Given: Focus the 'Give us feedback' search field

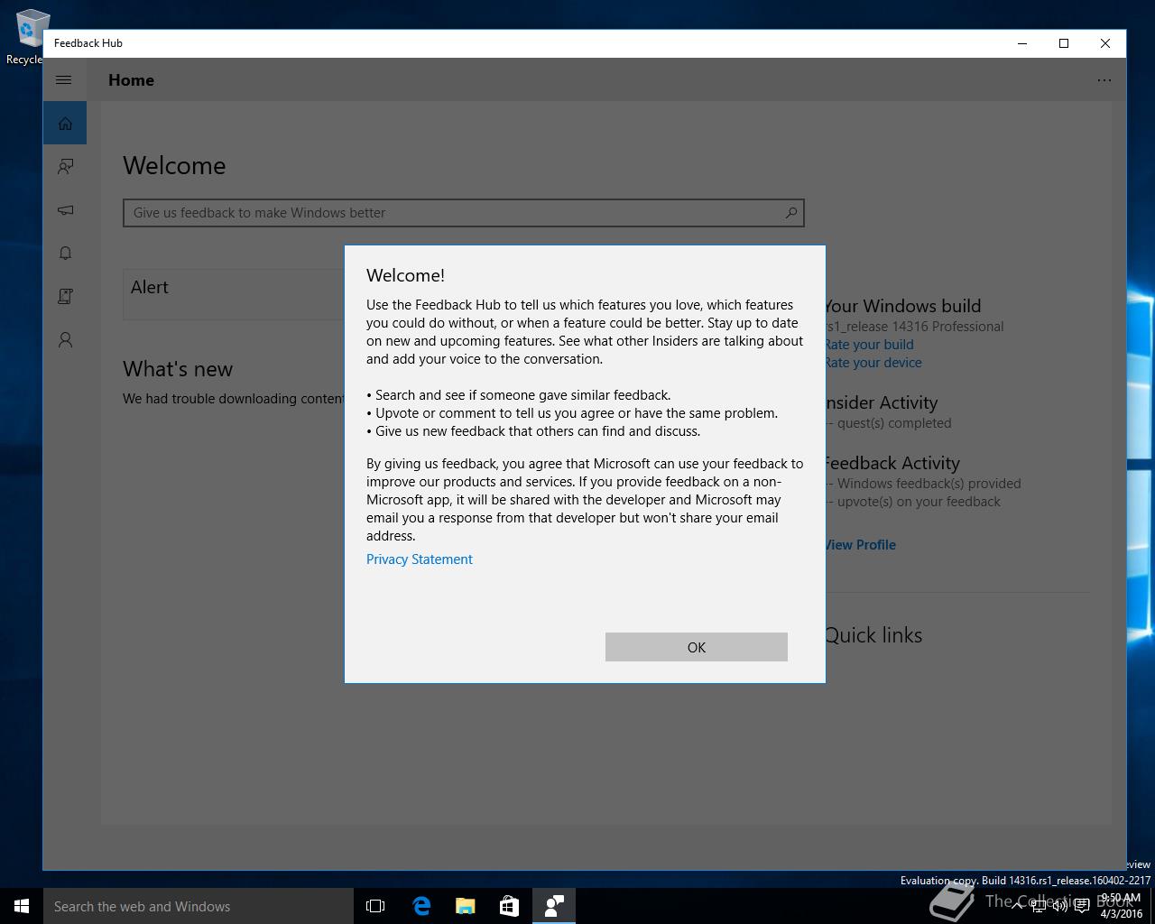Looking at the screenshot, I should tap(463, 213).
